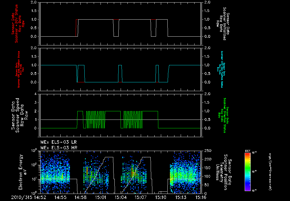Click the "15:04" time axis label
Viewport: 290px width, 201px height.
point(121,197)
